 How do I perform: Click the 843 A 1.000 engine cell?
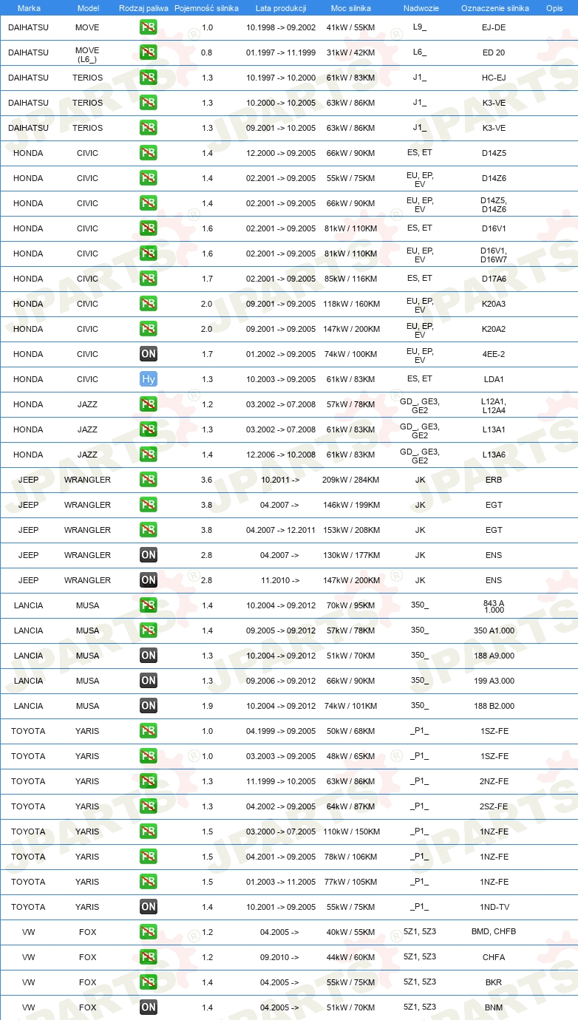494,607
